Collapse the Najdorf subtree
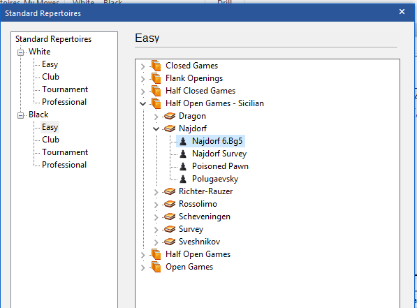This screenshot has height=308, width=417. tap(156, 129)
